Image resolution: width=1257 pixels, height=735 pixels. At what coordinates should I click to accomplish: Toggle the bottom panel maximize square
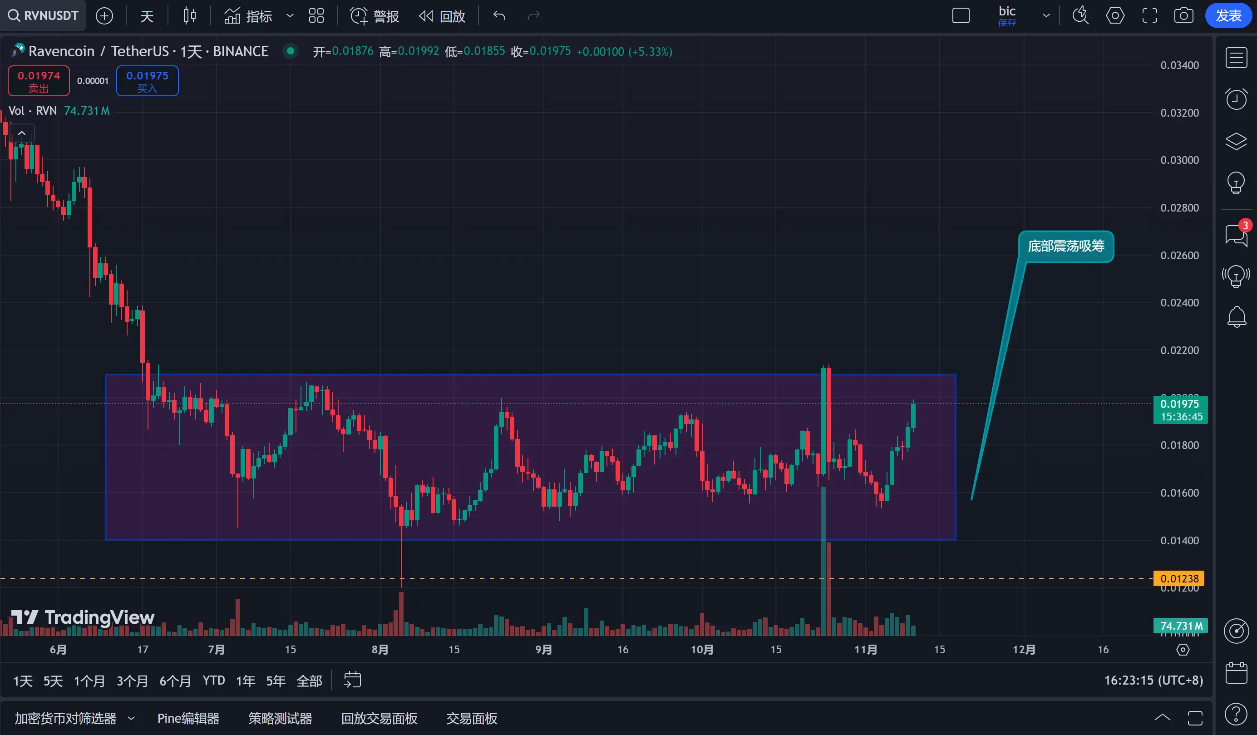tap(1195, 718)
